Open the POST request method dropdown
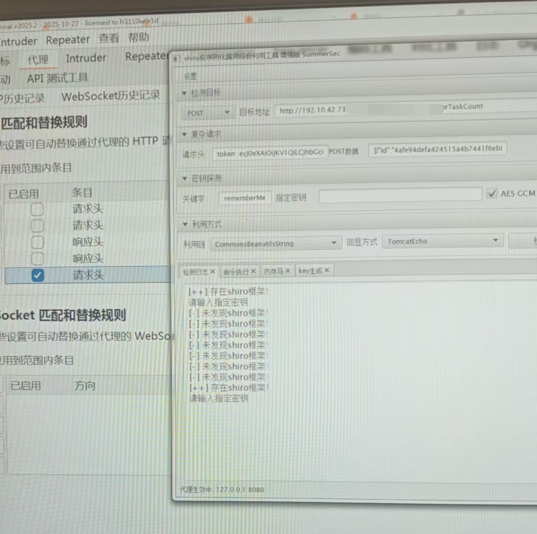 (x=208, y=113)
